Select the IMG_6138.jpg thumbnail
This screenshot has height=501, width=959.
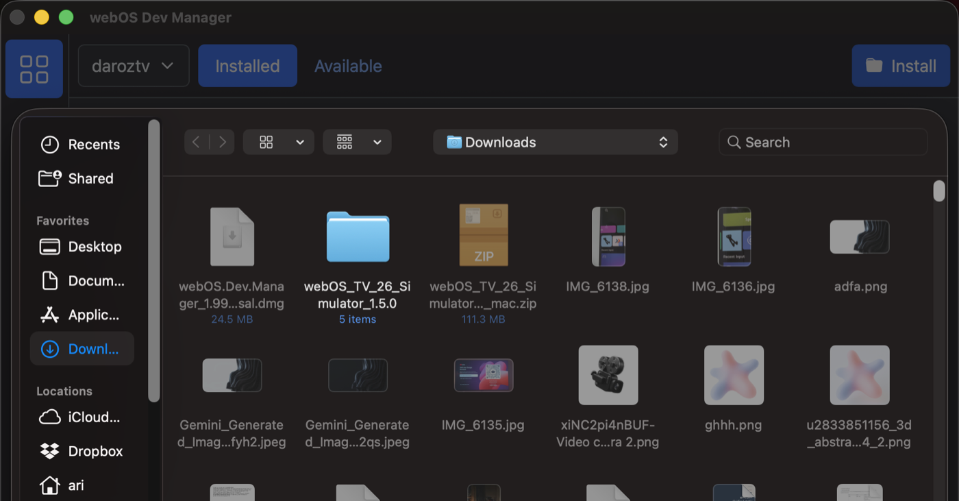point(608,236)
